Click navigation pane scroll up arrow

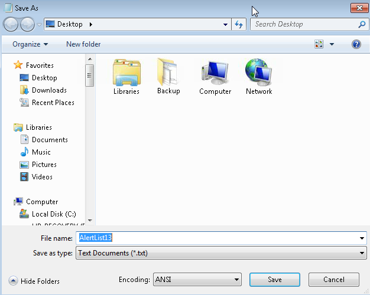point(90,59)
